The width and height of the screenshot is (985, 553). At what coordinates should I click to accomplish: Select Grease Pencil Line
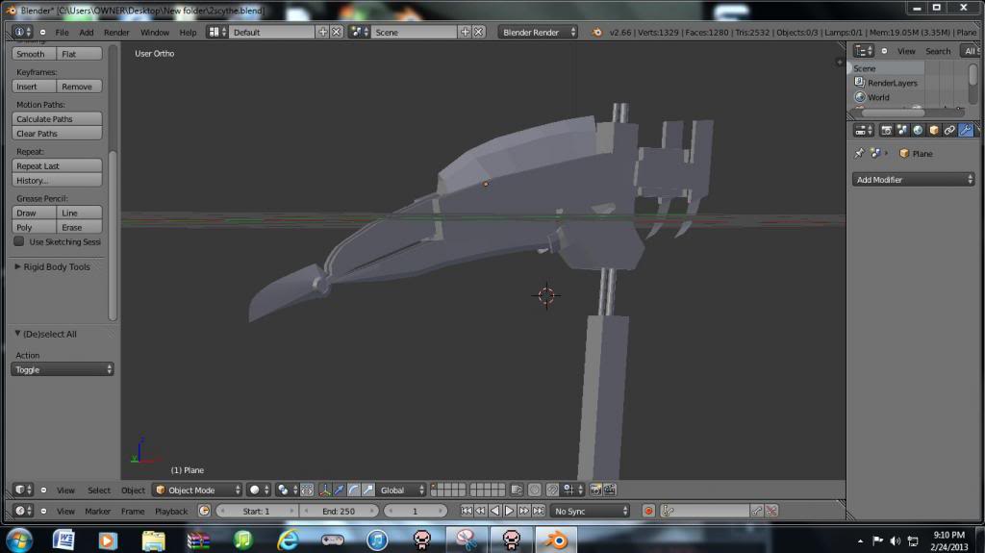[79, 214]
